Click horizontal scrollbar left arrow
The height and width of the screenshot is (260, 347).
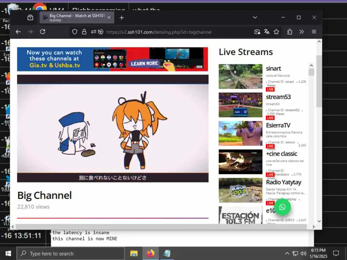[13, 226]
